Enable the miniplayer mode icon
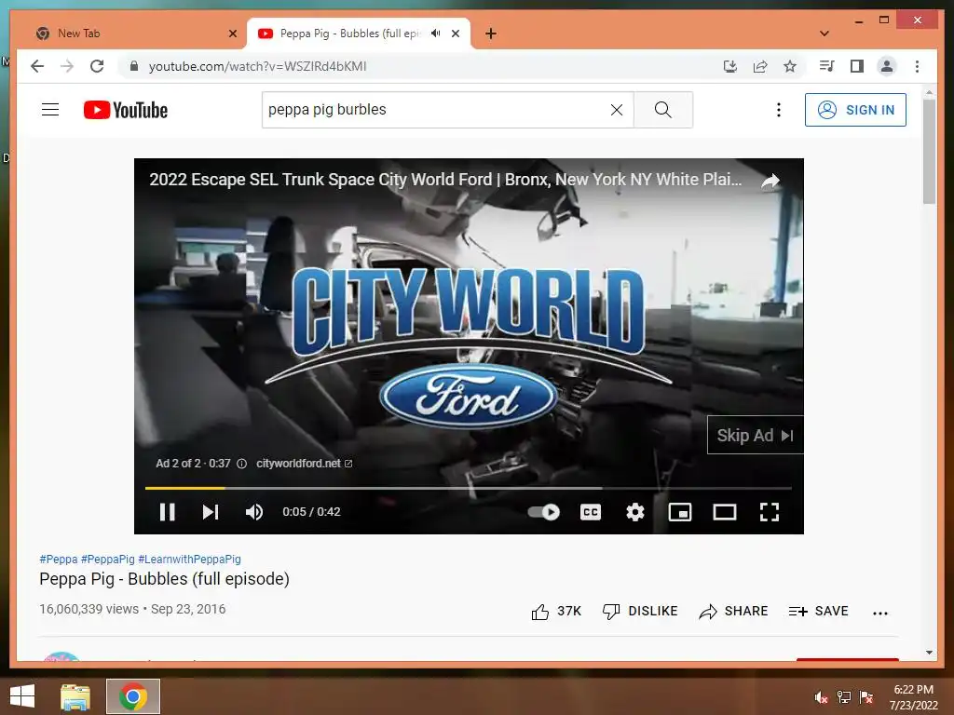954x715 pixels. 679,512
